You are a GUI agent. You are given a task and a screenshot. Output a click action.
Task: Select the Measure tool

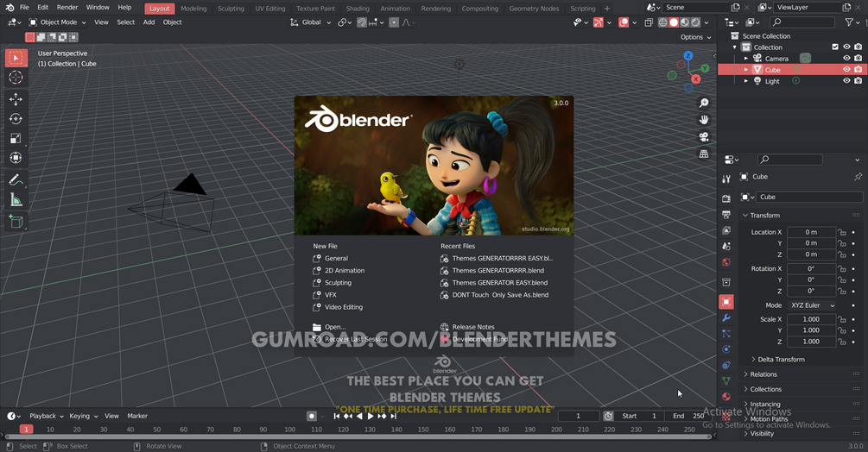(x=16, y=199)
